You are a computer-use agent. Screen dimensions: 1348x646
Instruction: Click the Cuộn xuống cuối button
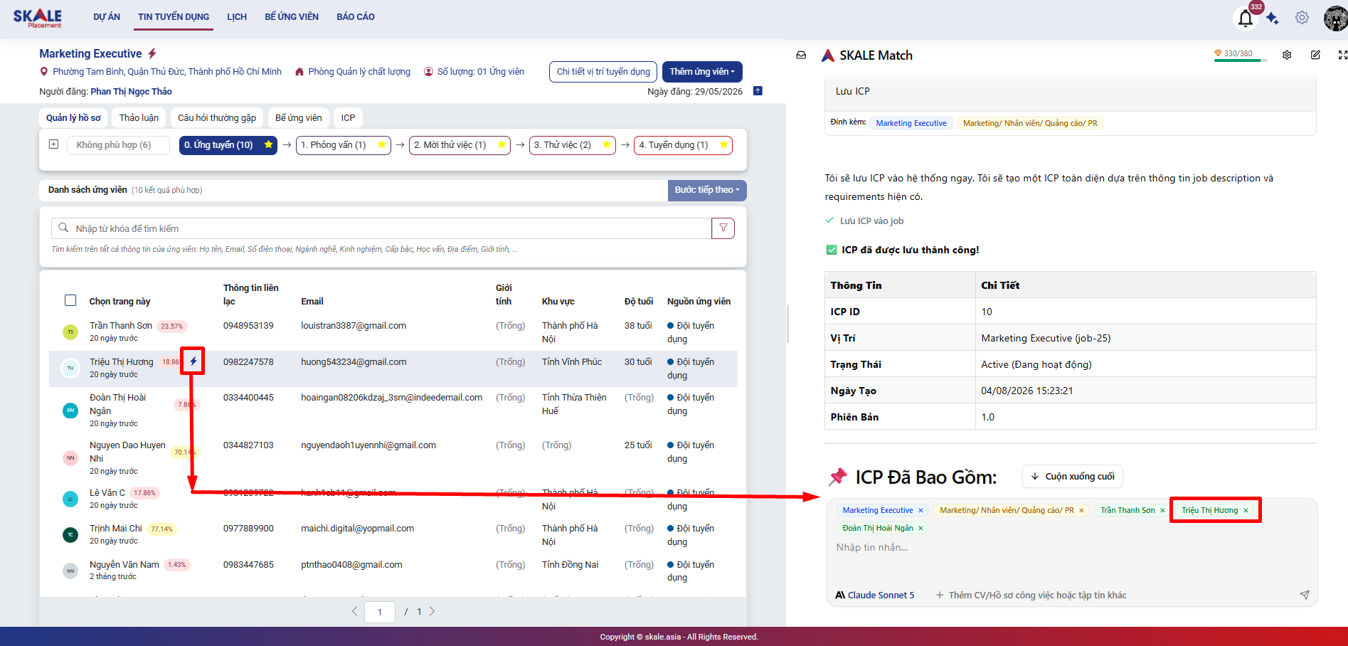coord(1073,477)
